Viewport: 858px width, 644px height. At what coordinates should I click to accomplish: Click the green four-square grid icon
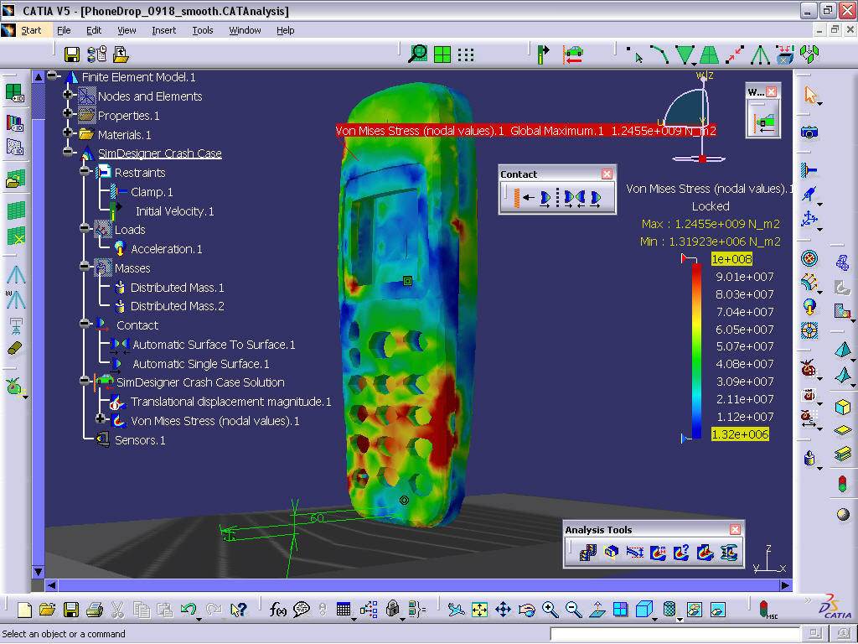(x=442, y=55)
